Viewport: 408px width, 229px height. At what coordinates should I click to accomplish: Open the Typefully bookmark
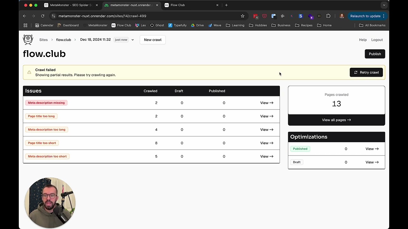(177, 25)
